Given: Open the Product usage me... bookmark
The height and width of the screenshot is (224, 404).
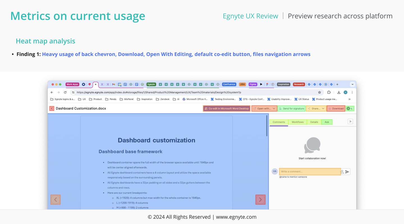Looking at the screenshot, I should point(325,99).
